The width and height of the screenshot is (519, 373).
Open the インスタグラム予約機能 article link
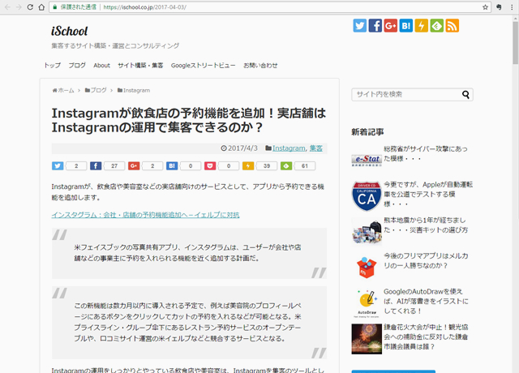click(x=145, y=215)
